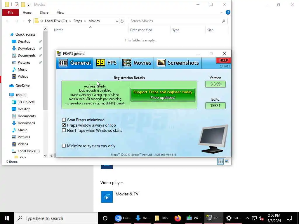Screen dimensions: 299x224
Task: Click the muted volume tray icon
Action: point(261,218)
